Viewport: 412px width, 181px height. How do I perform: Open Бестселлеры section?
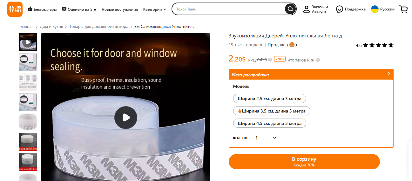pyautogui.click(x=42, y=9)
